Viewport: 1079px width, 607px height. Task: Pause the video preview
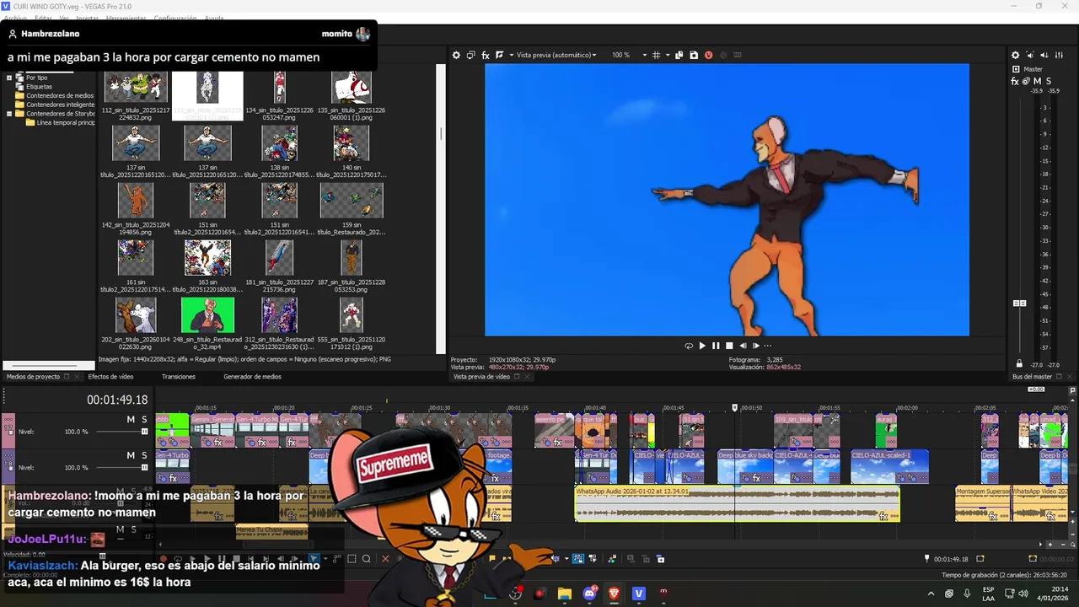[x=716, y=346]
